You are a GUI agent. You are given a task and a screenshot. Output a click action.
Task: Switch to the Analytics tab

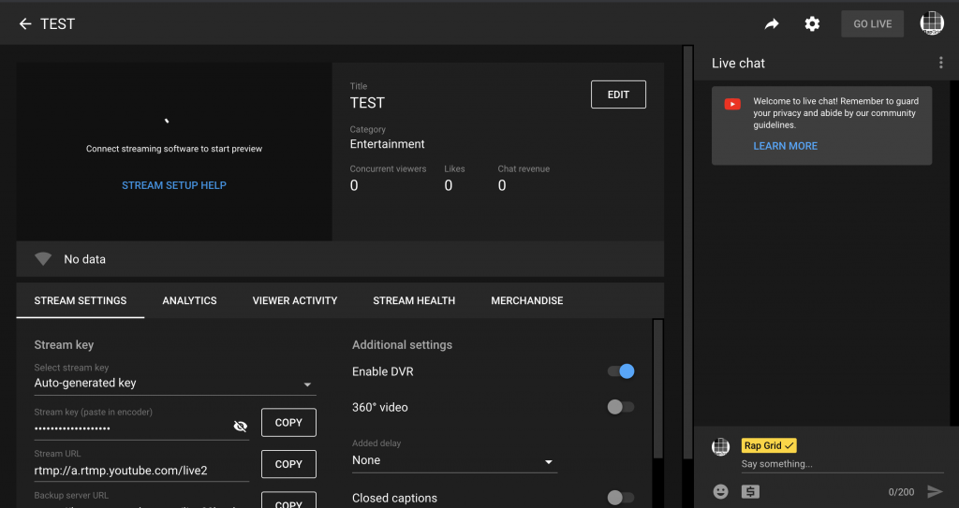[x=189, y=300]
